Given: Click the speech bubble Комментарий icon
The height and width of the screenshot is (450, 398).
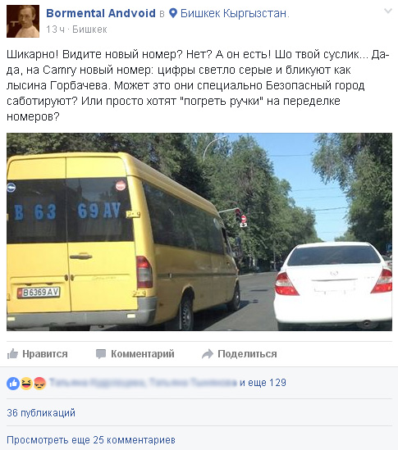Looking at the screenshot, I should pyautogui.click(x=101, y=354).
